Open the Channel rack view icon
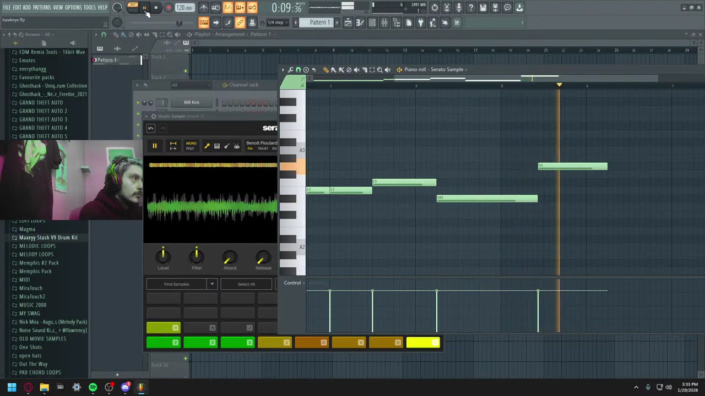The image size is (705, 396). click(x=372, y=23)
